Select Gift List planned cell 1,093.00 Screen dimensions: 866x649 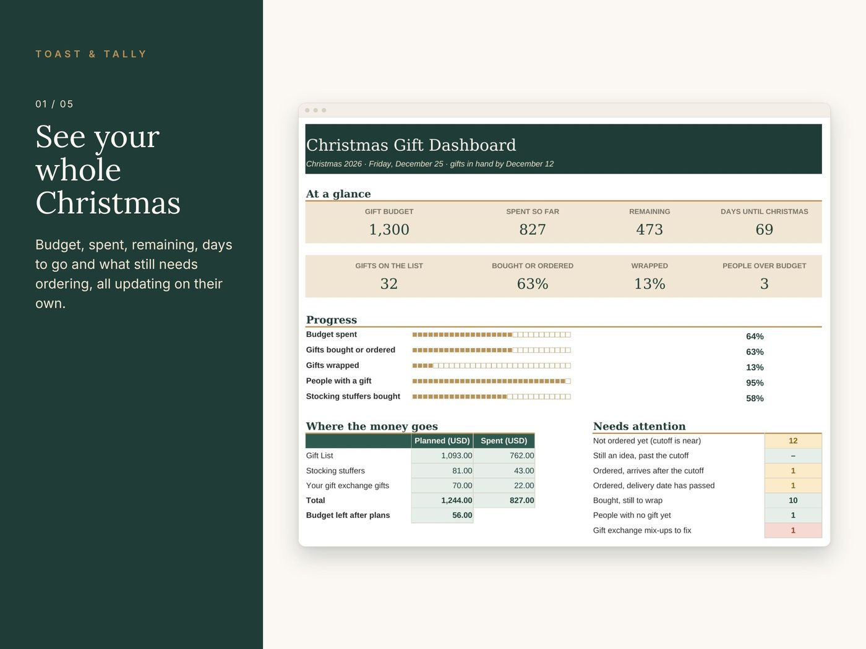(x=442, y=456)
